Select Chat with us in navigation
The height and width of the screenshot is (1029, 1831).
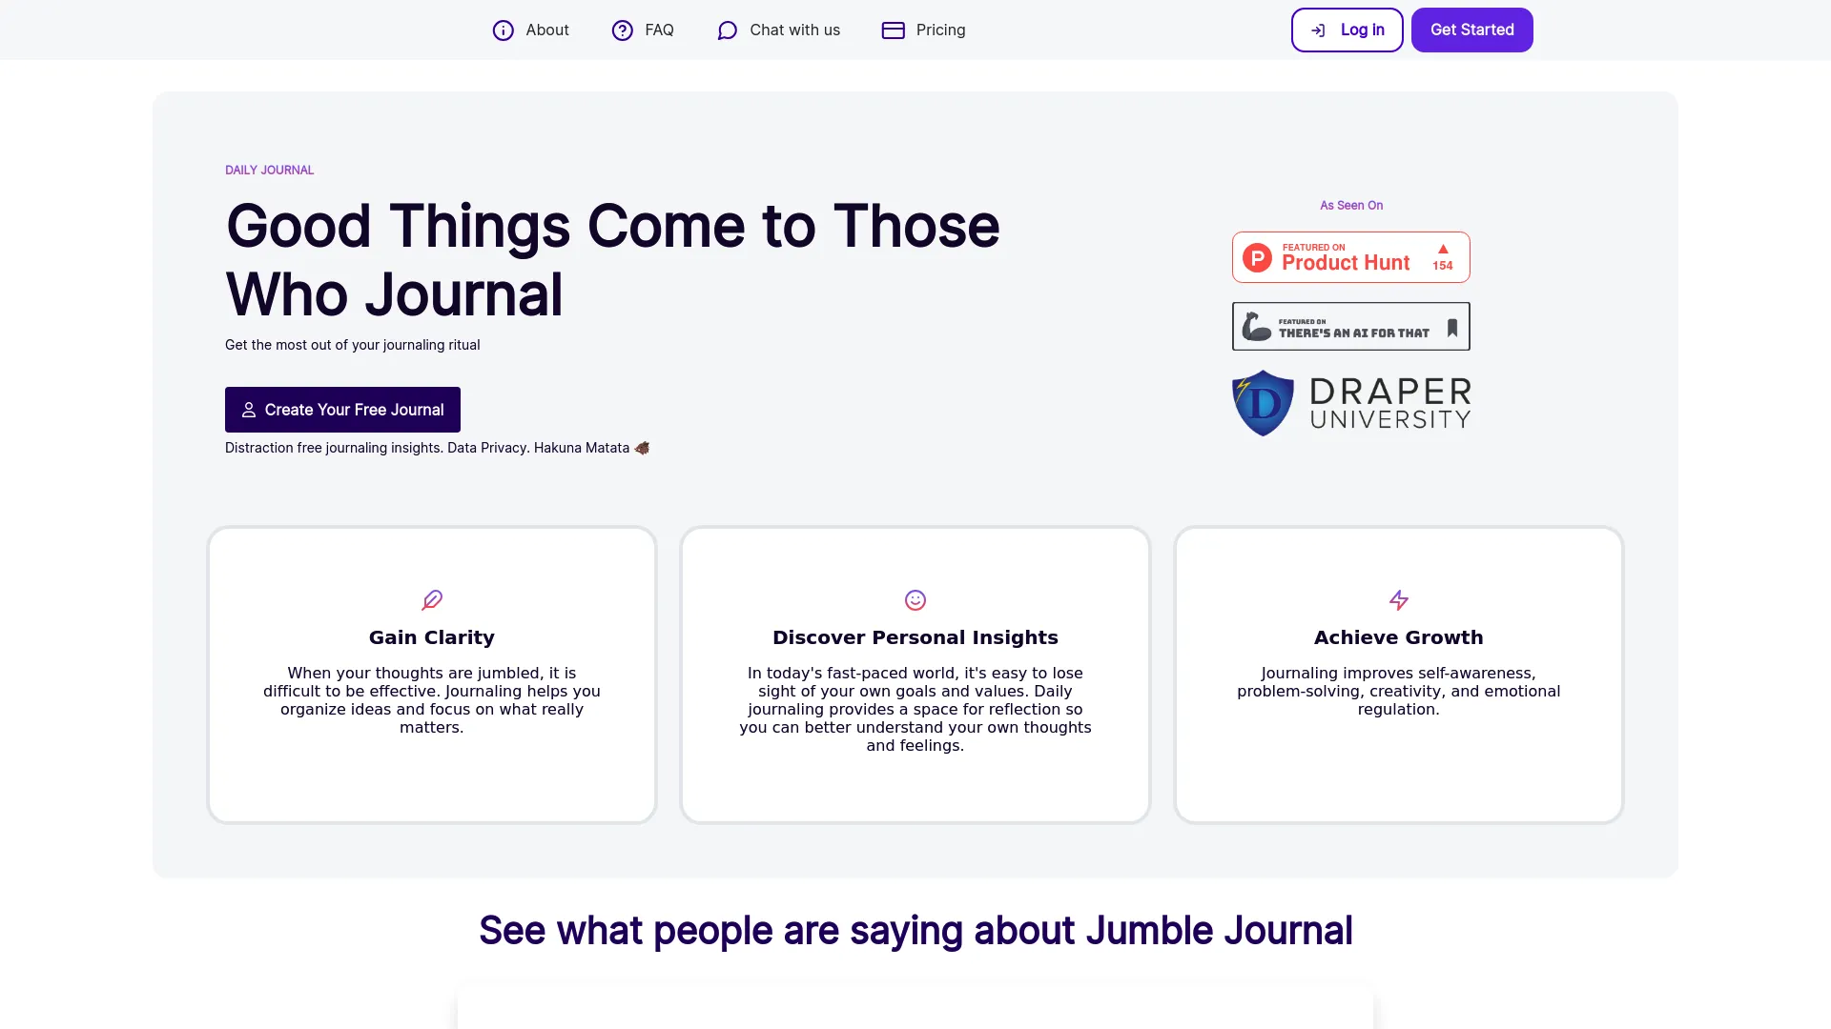point(778,30)
